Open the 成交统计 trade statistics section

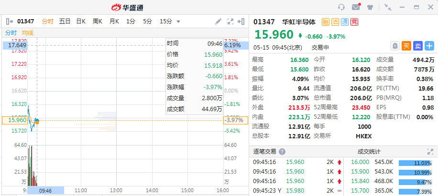(369, 152)
